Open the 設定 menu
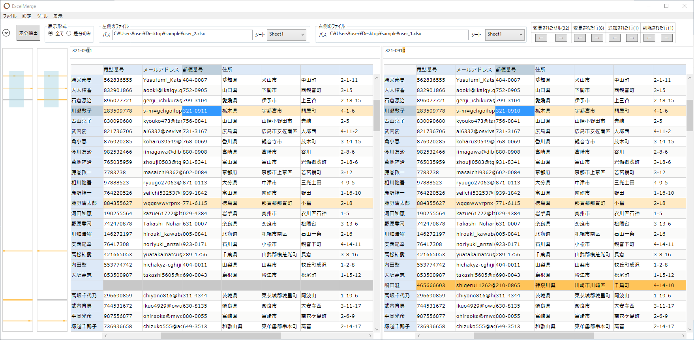The height and width of the screenshot is (340, 694). pyautogui.click(x=27, y=16)
